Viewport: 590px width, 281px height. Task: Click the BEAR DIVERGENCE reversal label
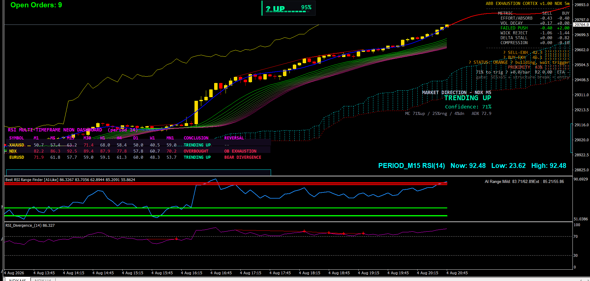(x=243, y=157)
